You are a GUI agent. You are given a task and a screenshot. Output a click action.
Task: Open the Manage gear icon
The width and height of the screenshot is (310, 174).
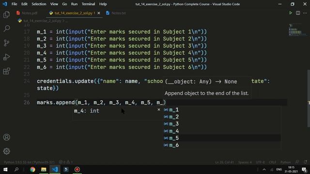[6, 151]
